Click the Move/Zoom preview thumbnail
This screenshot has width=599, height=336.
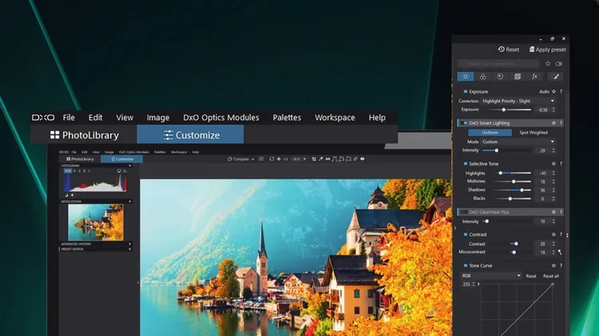point(95,221)
